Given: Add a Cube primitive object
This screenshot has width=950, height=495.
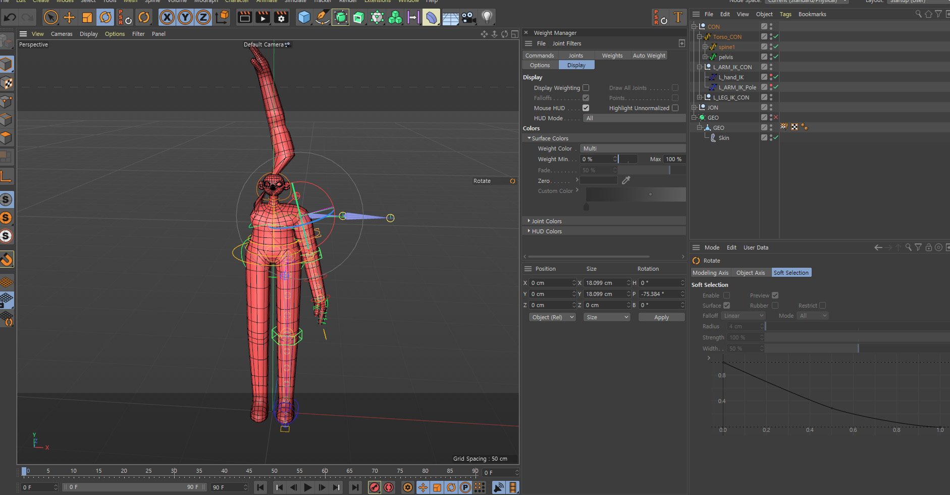Looking at the screenshot, I should point(304,18).
